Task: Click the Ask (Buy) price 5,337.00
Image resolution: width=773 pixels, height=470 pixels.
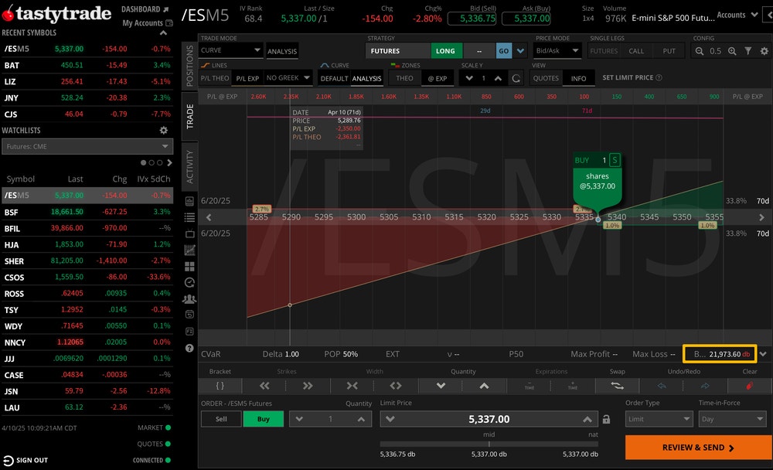Action: tap(526, 19)
